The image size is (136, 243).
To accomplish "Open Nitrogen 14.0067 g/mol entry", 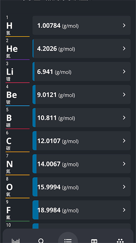I will click(82, 164).
